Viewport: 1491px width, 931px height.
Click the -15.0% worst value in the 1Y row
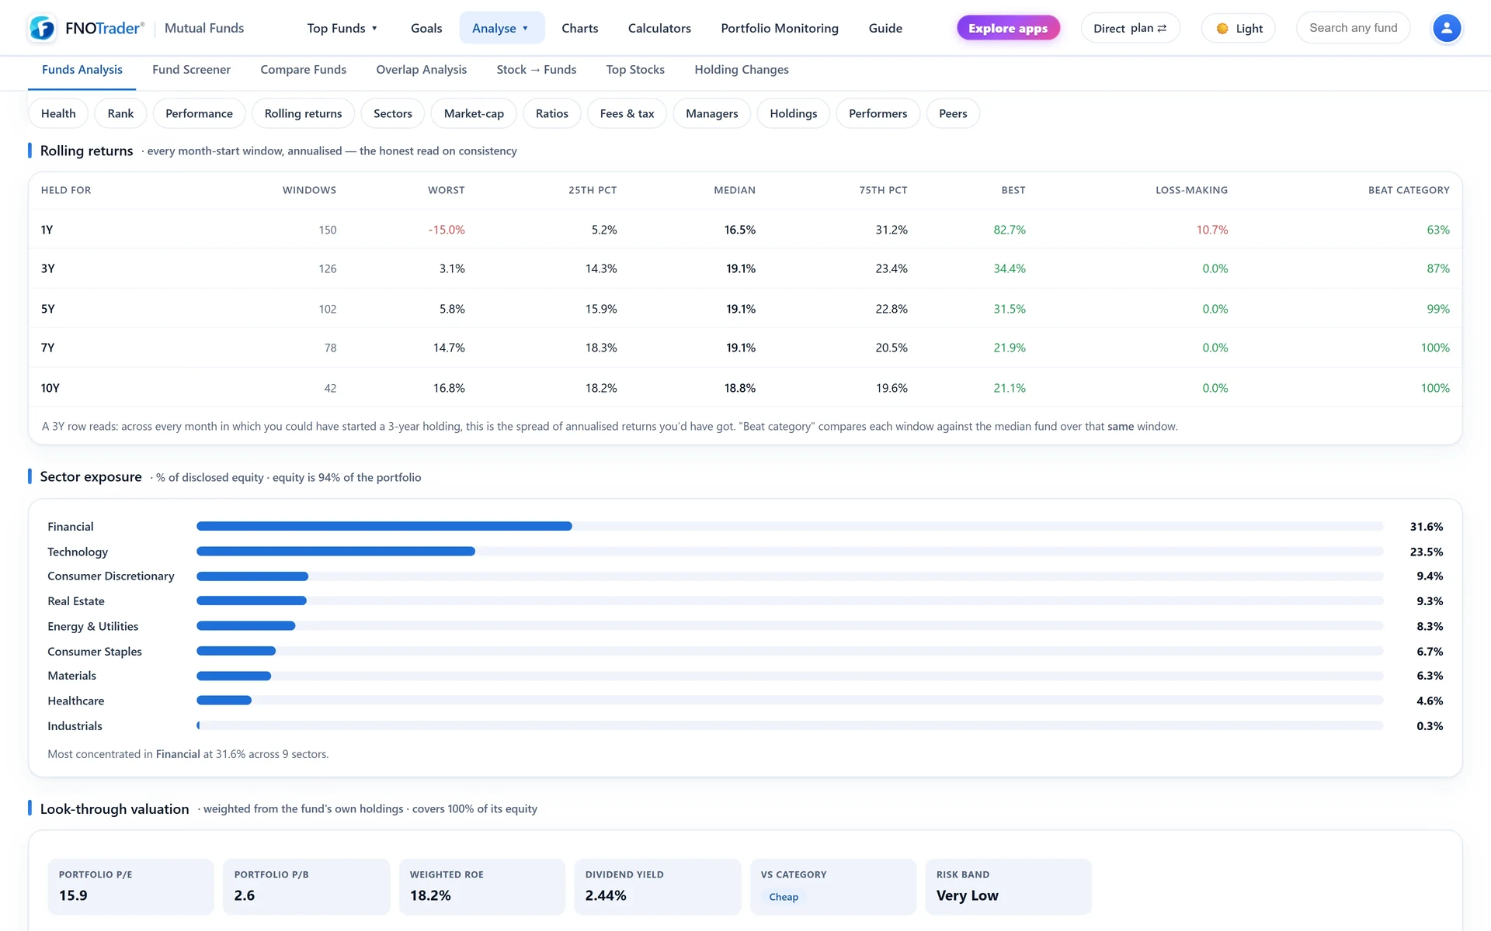pos(447,230)
